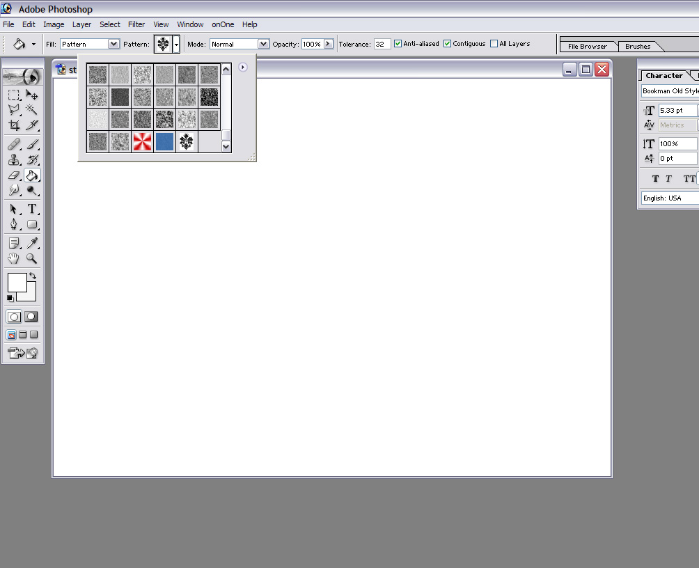Swap foreground and background colors

click(33, 276)
